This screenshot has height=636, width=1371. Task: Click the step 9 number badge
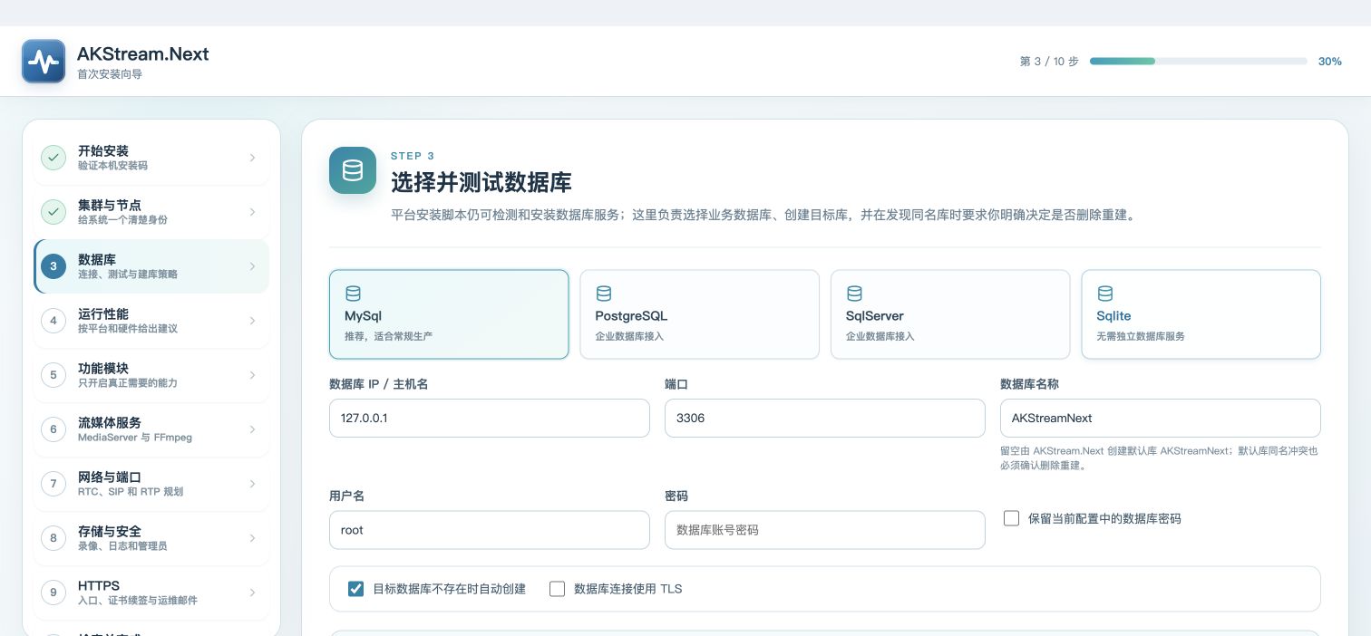[x=53, y=593]
